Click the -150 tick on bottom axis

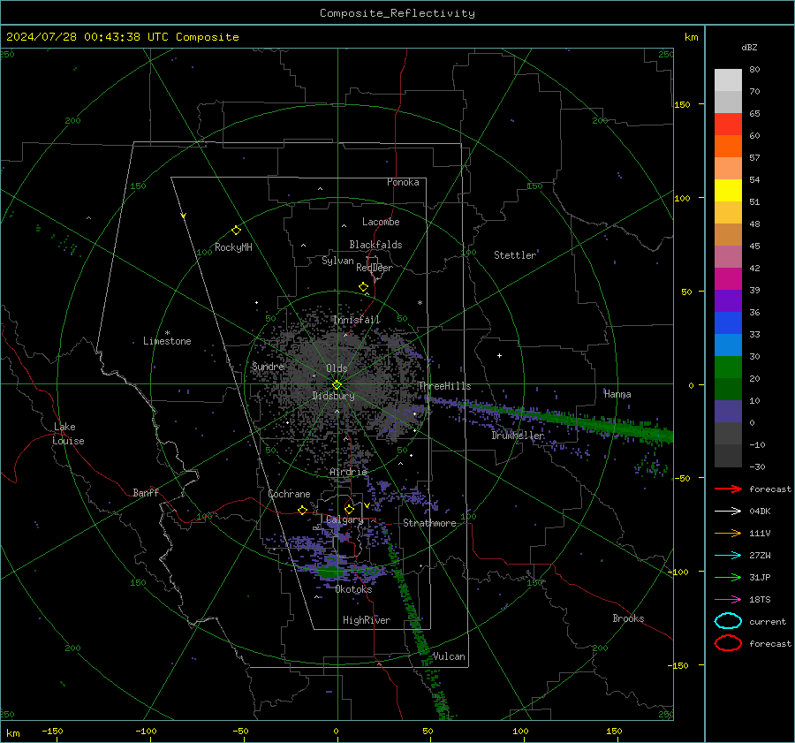pos(52,731)
